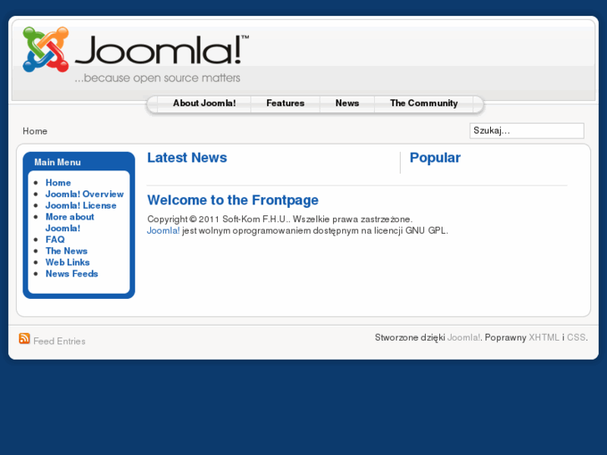Open Joomla! License in Main Menu
This screenshot has width=607, height=455.
click(x=81, y=205)
